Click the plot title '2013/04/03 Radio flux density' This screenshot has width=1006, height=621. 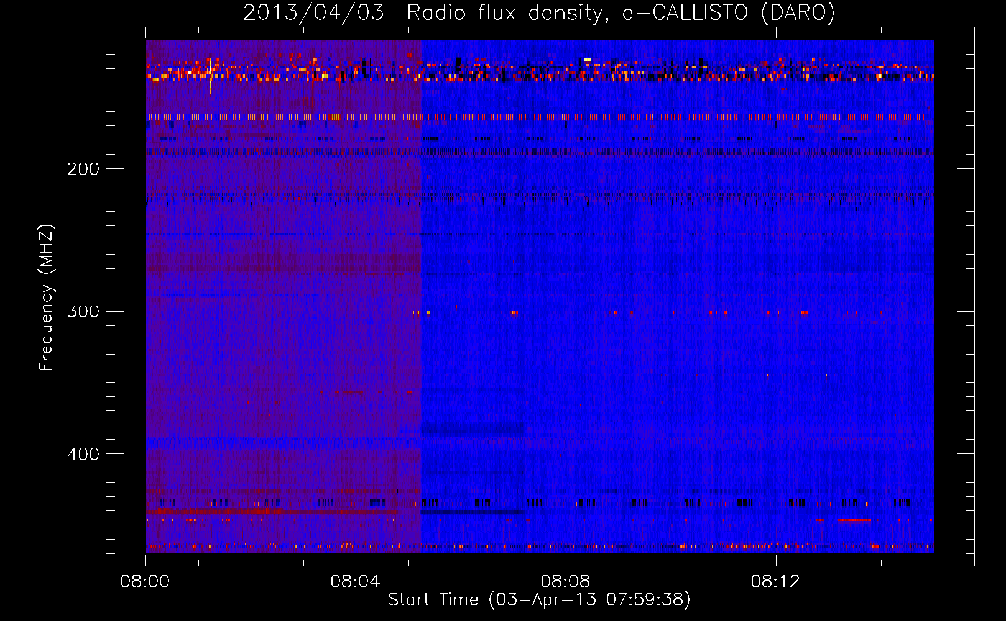pos(423,13)
